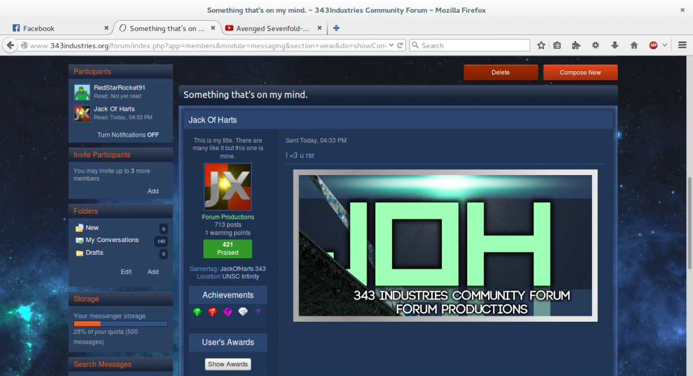The image size is (693, 376).
Task: Open the Firefox hamburger menu
Action: click(682, 45)
